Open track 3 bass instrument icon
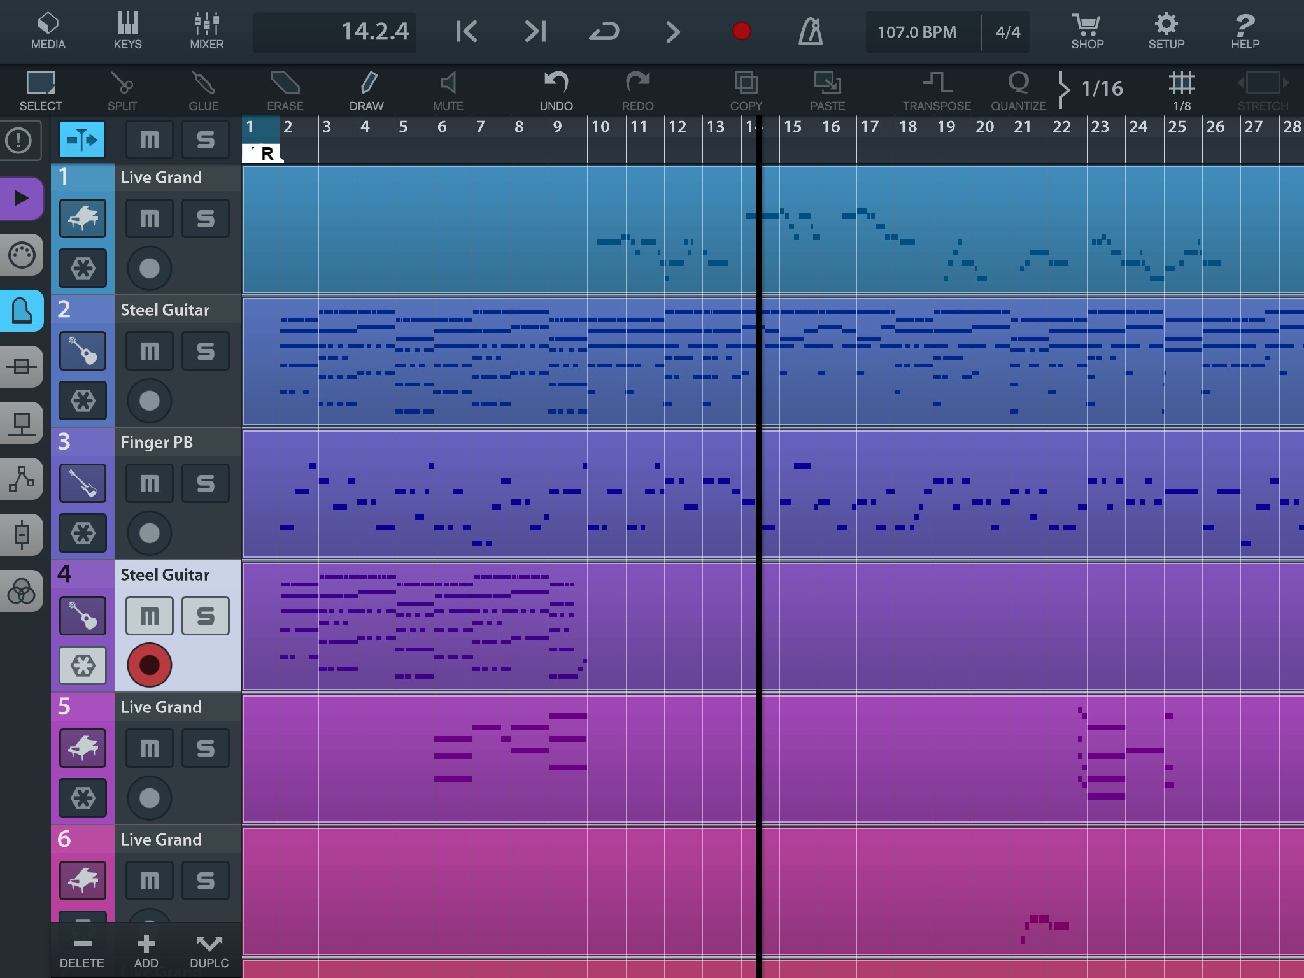 [x=83, y=483]
